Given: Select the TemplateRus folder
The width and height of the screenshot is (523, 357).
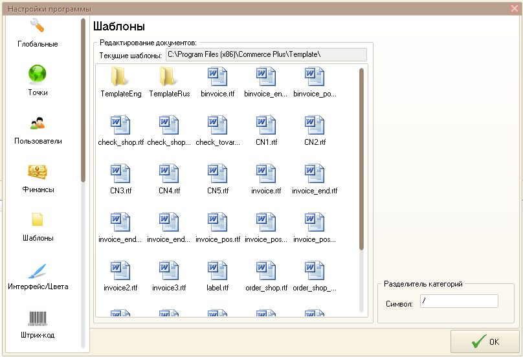Looking at the screenshot, I should (x=169, y=82).
